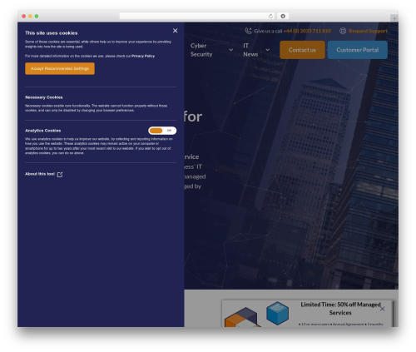Close the cookie settings panel
The image size is (416, 352).
pos(175,31)
